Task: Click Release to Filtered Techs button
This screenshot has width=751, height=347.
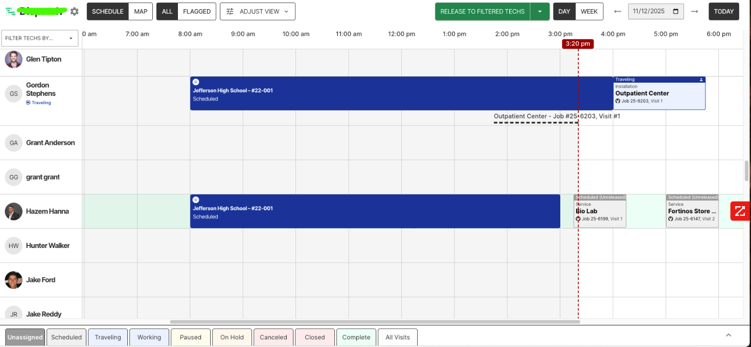Action: 482,11
